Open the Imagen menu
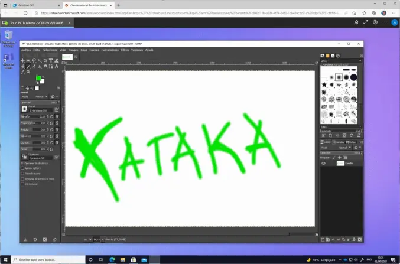Image resolution: width=400 pixels, height=264 pixels. click(73, 50)
